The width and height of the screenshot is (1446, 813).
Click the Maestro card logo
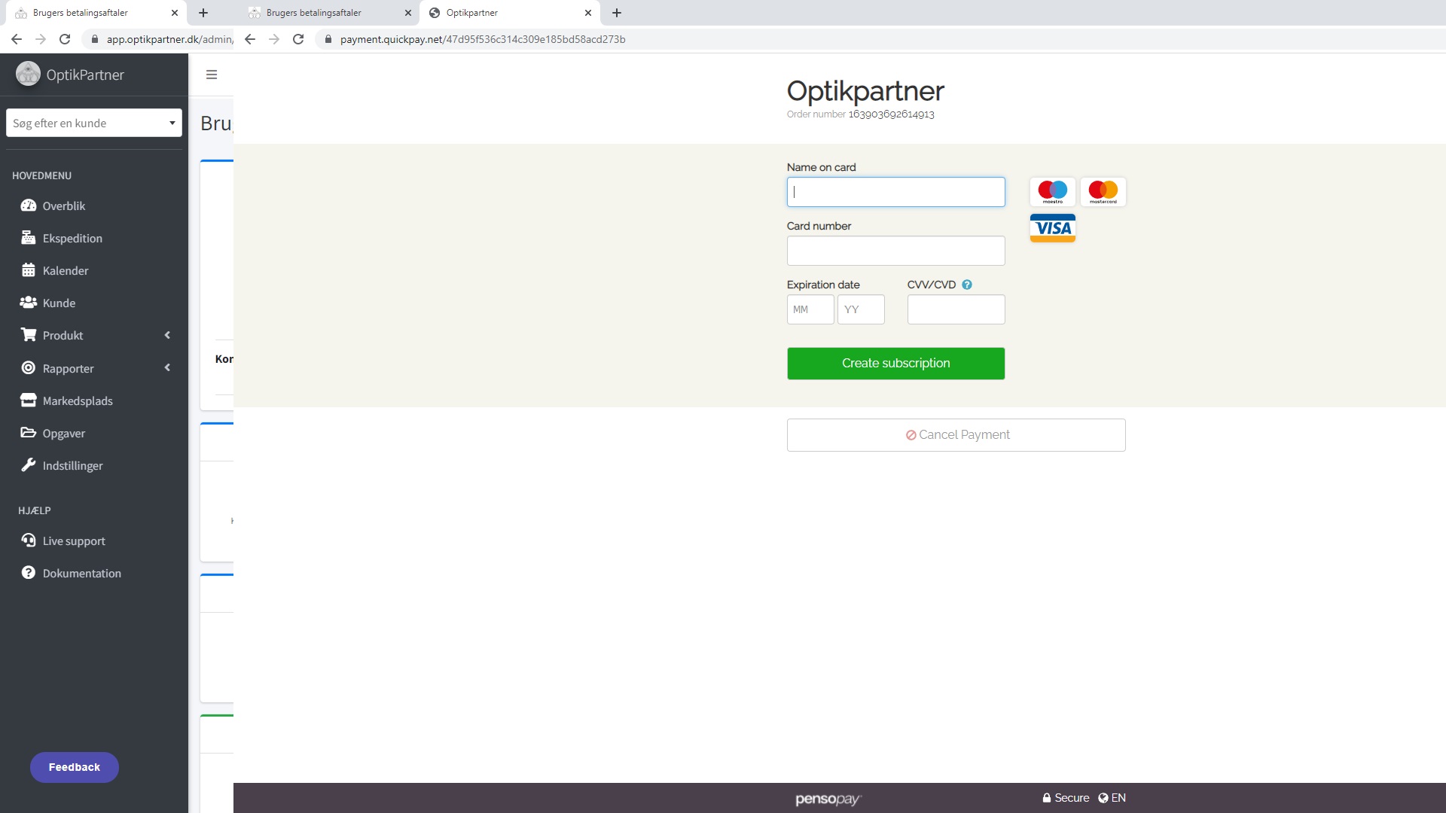(1052, 192)
